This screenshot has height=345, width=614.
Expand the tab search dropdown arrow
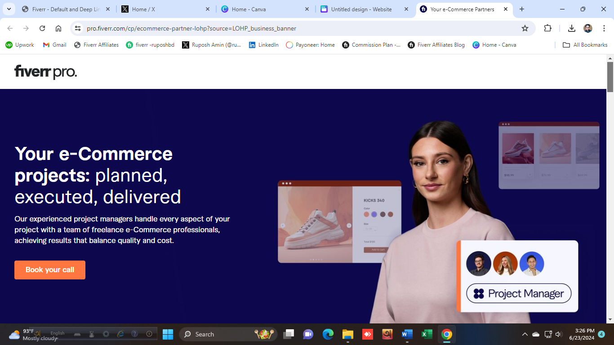9,9
